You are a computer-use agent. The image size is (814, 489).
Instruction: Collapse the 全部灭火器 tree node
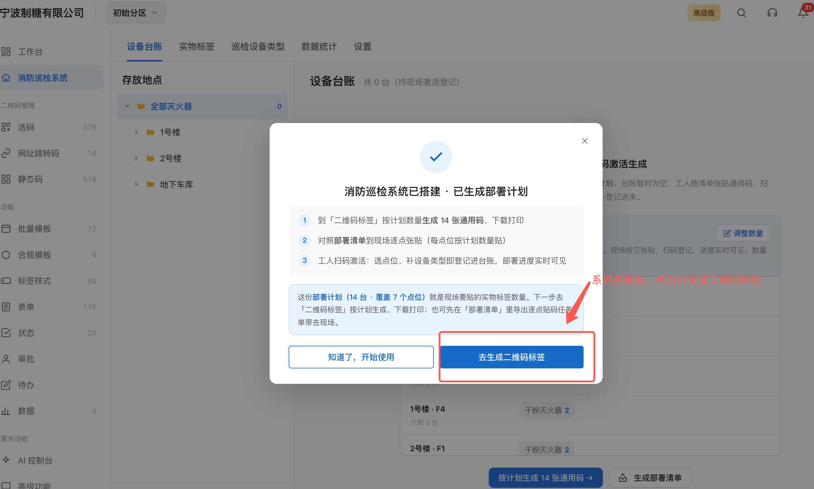(x=127, y=106)
